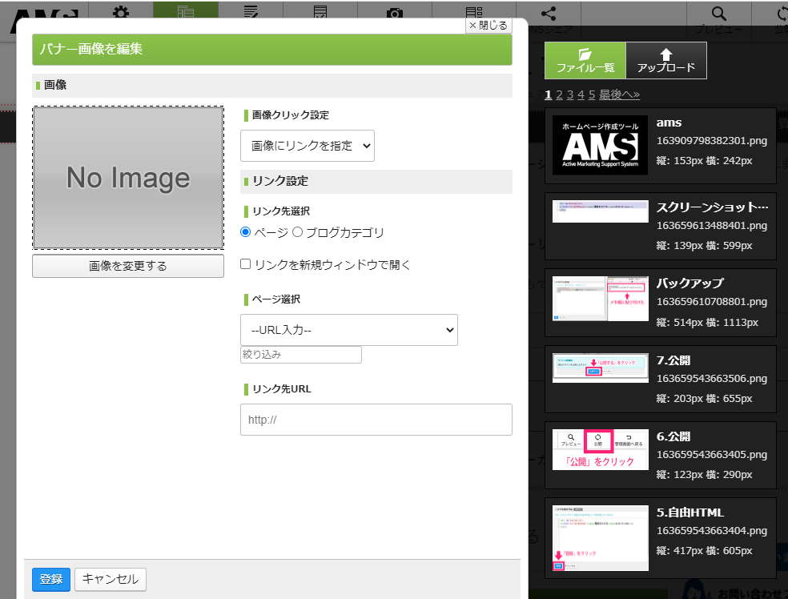788x599 pixels.
Task: Switch to ファイル一覧 tab
Action: click(585, 60)
